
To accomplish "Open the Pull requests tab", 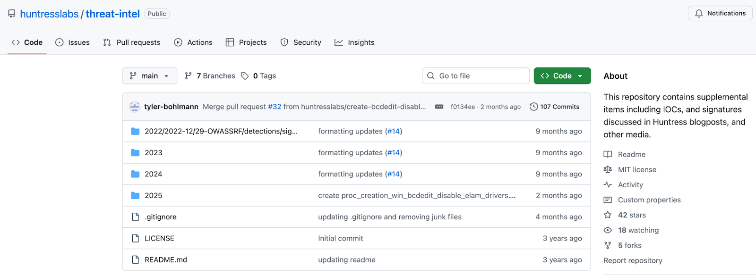I will pos(132,42).
